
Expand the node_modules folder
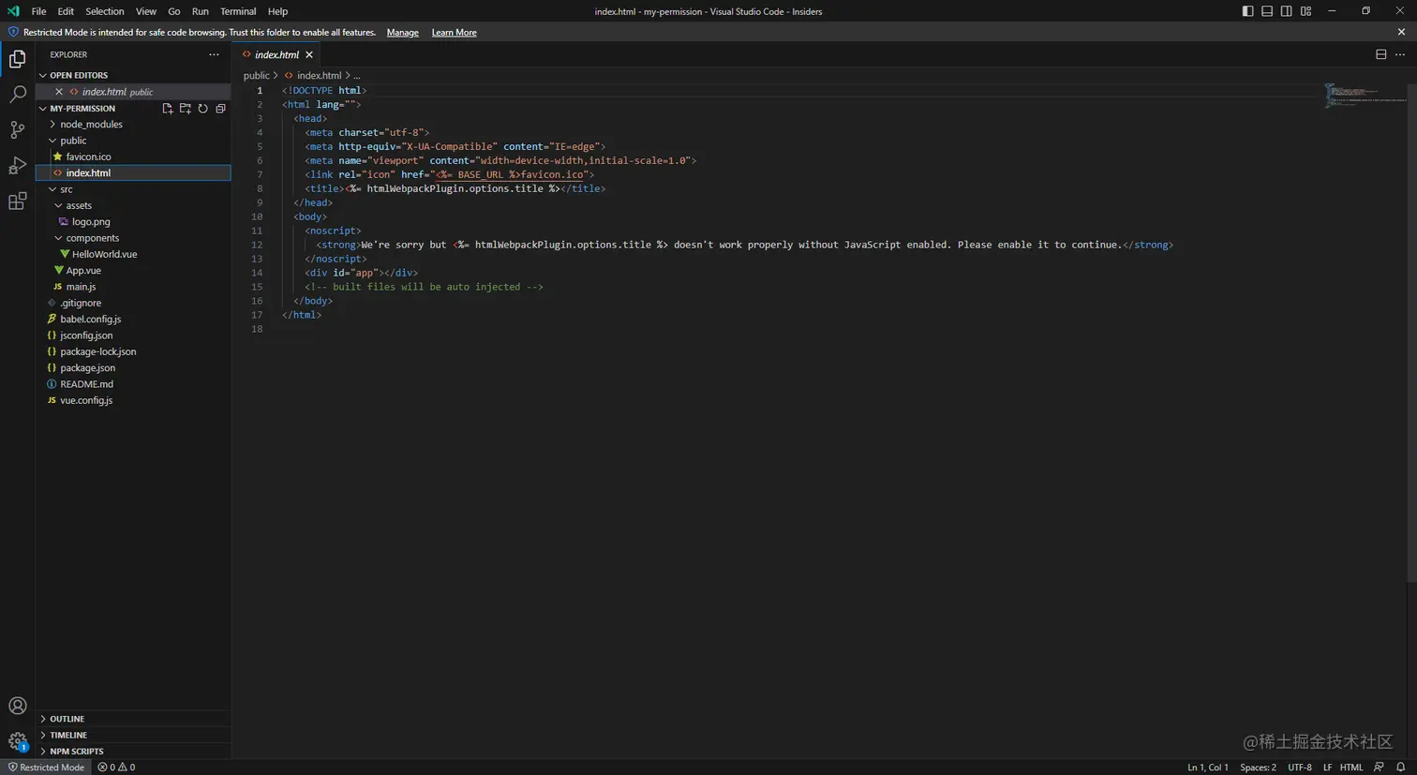(133, 125)
